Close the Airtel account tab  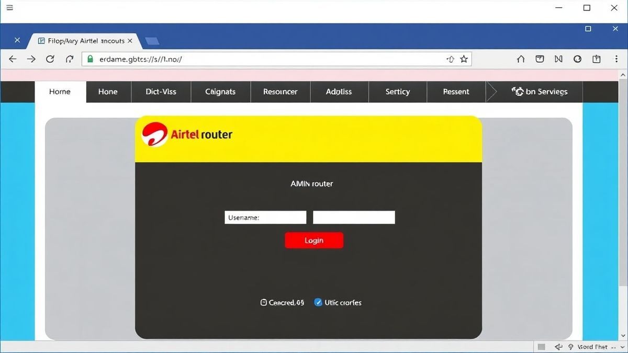click(130, 40)
